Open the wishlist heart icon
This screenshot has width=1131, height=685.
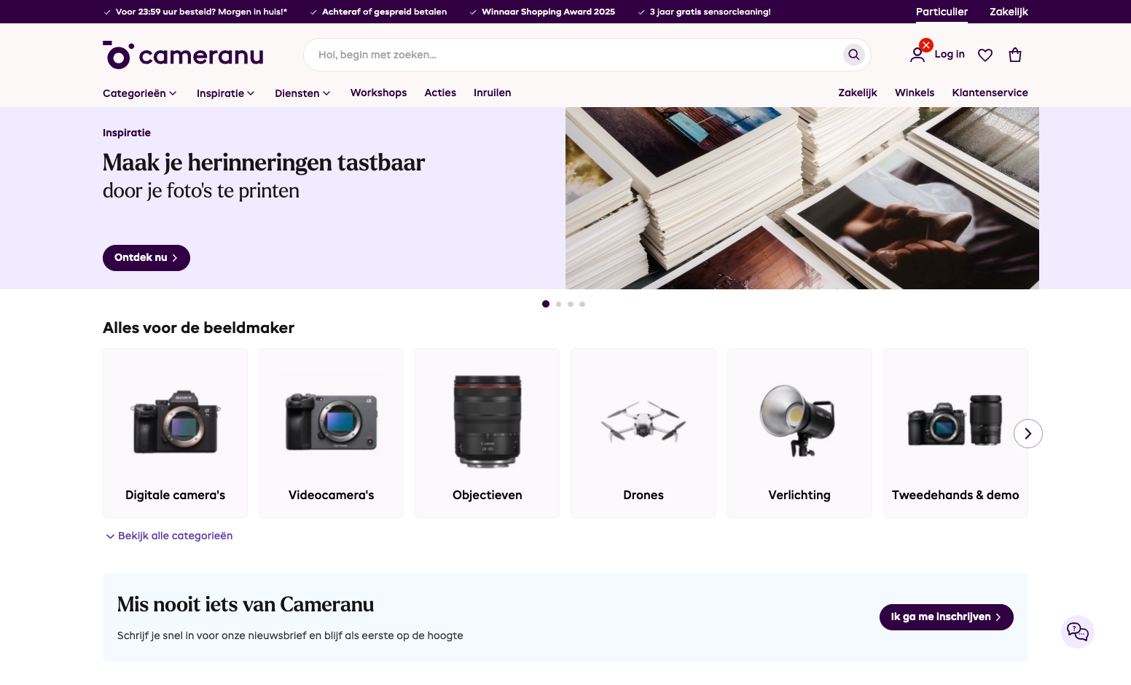(985, 55)
